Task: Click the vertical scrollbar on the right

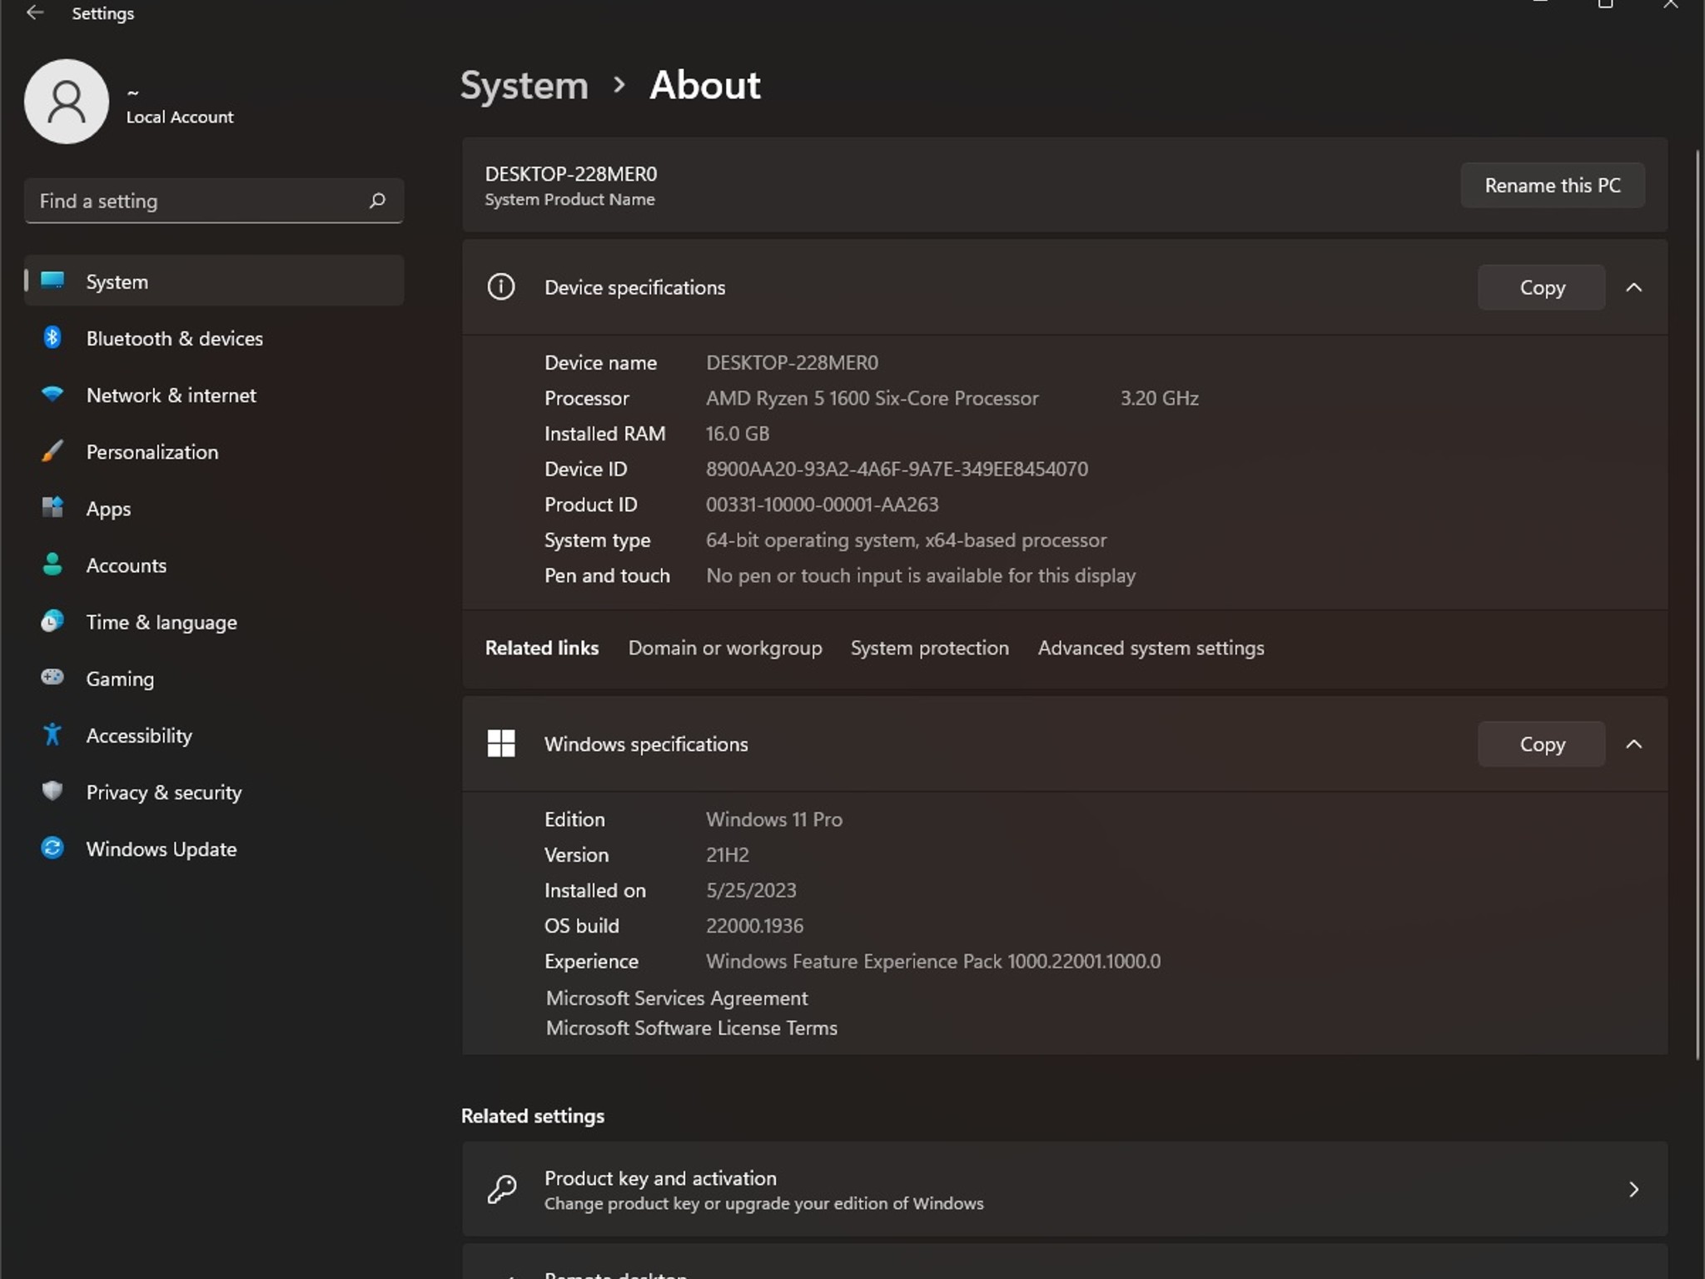Action: click(x=1698, y=604)
